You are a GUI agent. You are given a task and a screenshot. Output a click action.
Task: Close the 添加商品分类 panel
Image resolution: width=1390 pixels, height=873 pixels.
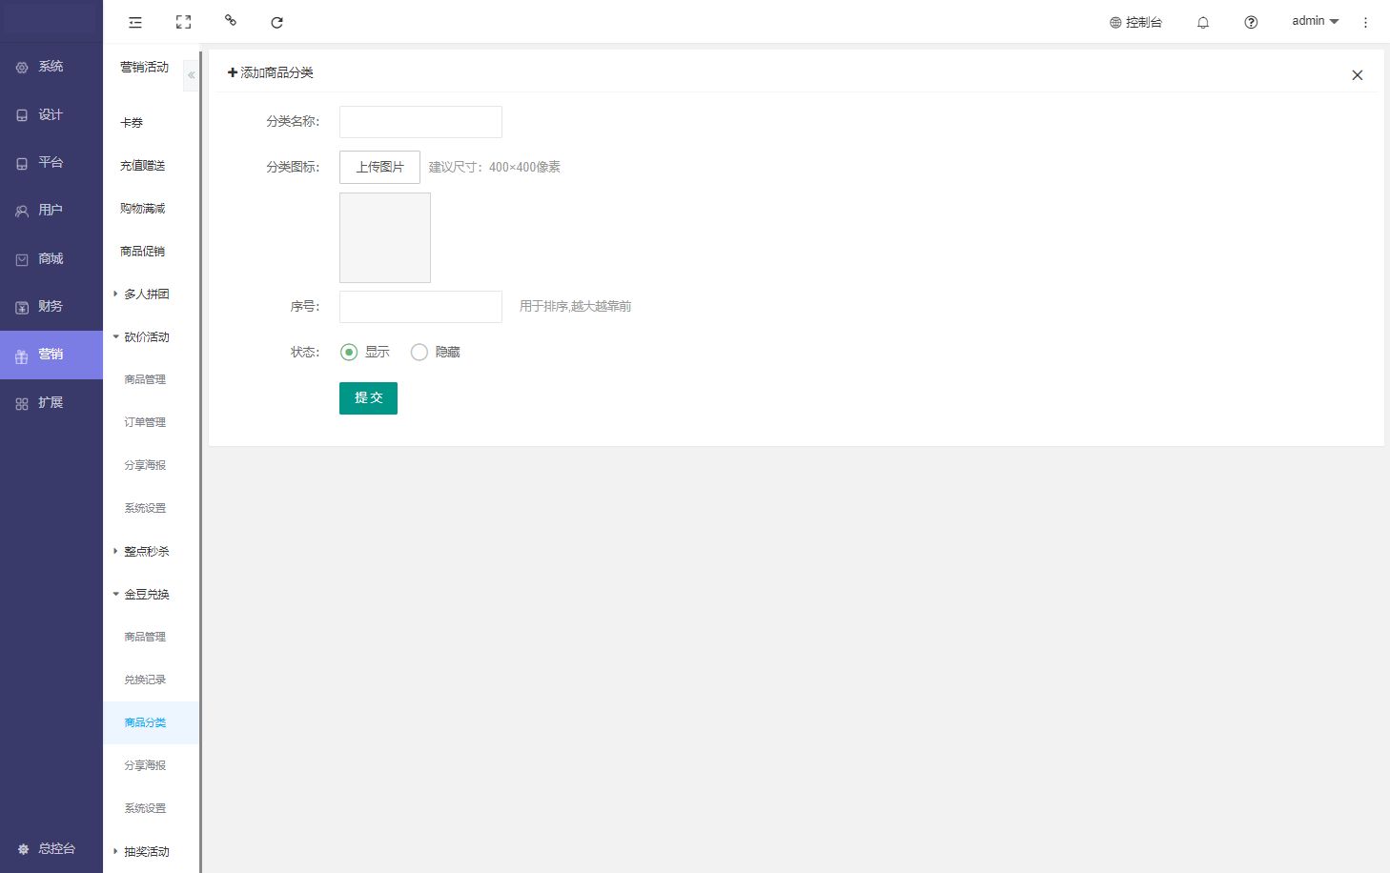pos(1357,75)
